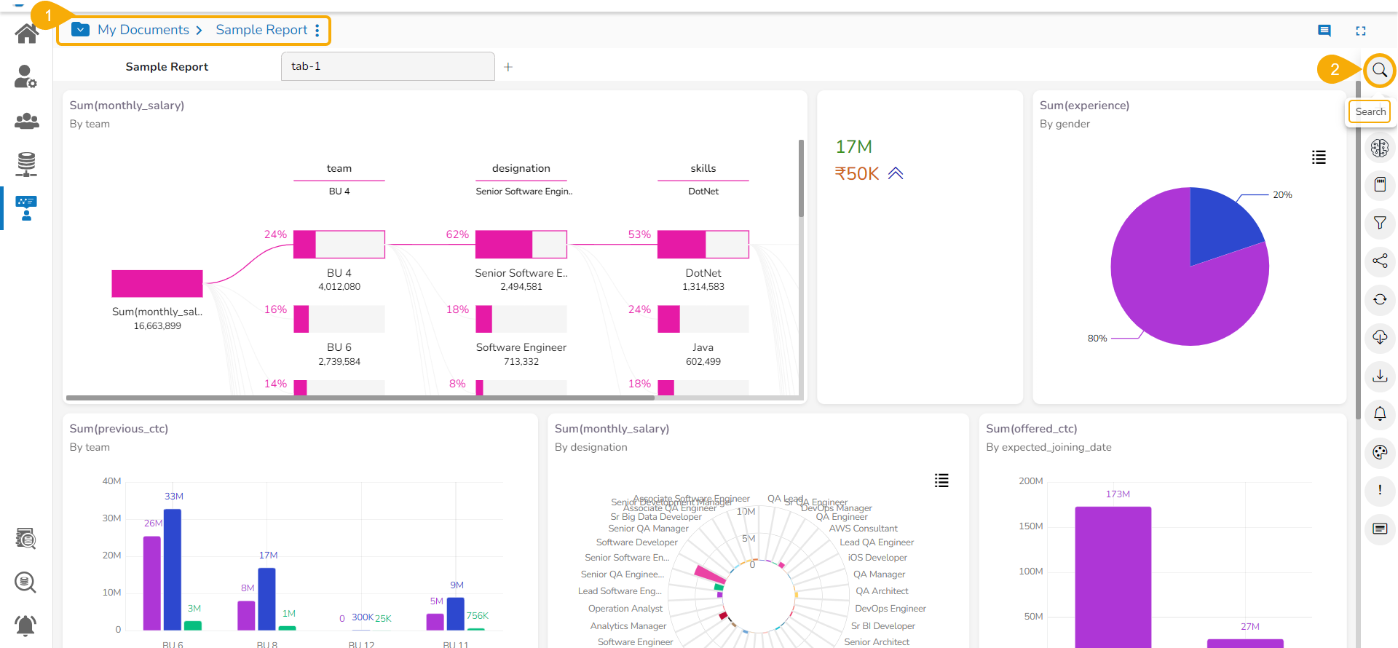
Task: Click the download arrow icon
Action: click(x=1380, y=376)
